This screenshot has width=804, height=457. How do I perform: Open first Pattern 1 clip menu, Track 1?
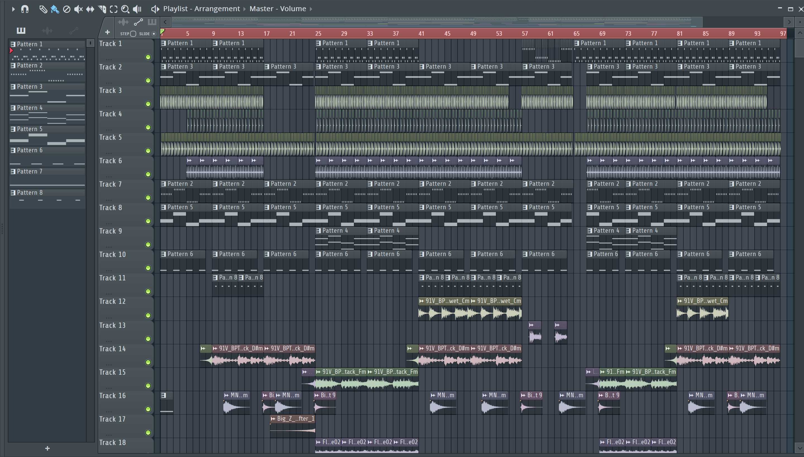tap(164, 43)
